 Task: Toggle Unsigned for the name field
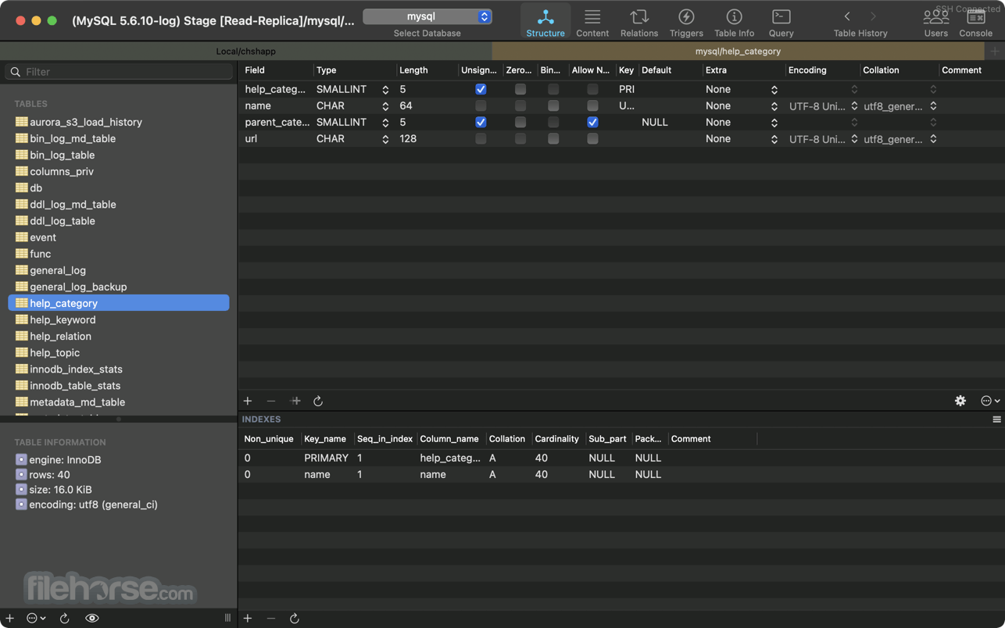(481, 105)
